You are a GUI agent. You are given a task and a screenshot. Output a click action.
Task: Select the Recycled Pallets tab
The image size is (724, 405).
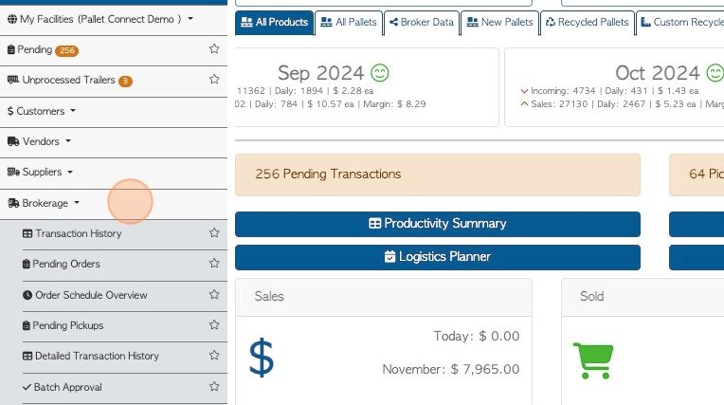click(x=587, y=22)
